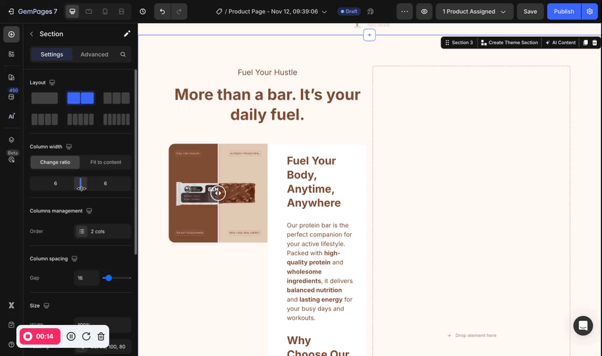The width and height of the screenshot is (602, 356).
Task: Expand the page title dropdown chevron
Action: point(324,12)
